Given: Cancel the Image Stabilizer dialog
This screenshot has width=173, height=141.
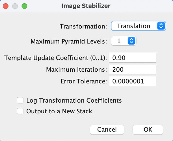Looking at the screenshot, I should coord(107,129).
